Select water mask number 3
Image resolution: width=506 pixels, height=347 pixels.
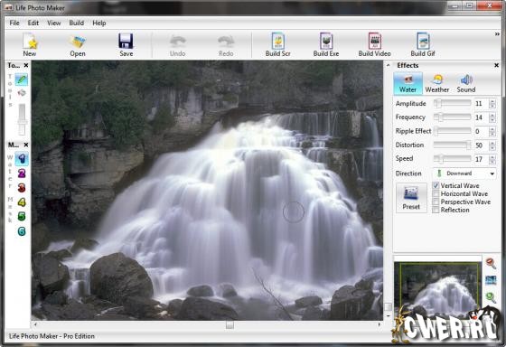click(22, 188)
